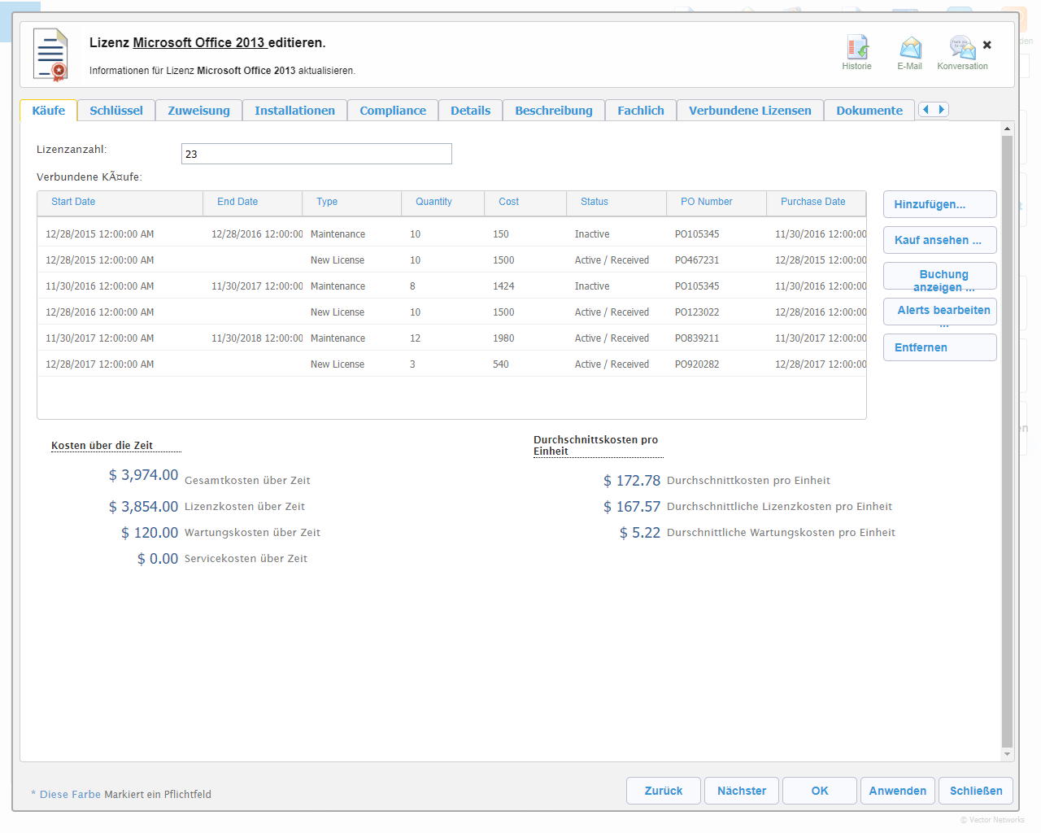The width and height of the screenshot is (1041, 833).
Task: Click average license cost $ 167.57
Action: (x=632, y=507)
